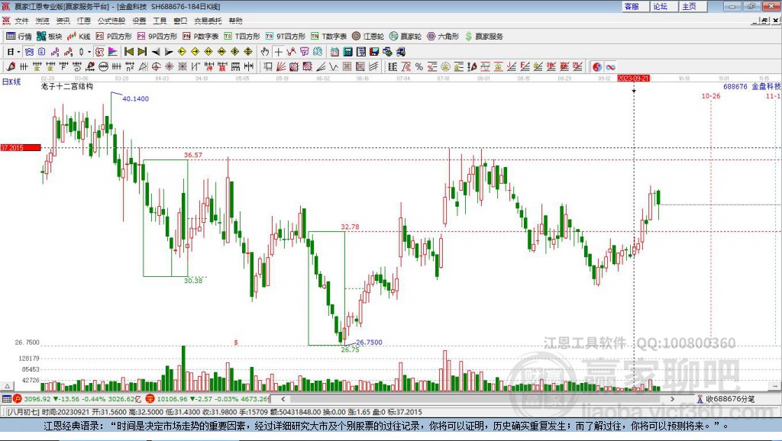Open the T数字表 tool
The image size is (782, 441).
pos(328,37)
